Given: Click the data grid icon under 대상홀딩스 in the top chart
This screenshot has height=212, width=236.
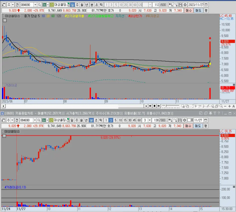Looking at the screenshot, I should (5, 20).
